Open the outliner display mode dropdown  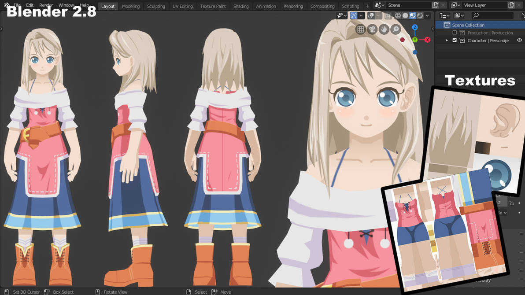445,15
